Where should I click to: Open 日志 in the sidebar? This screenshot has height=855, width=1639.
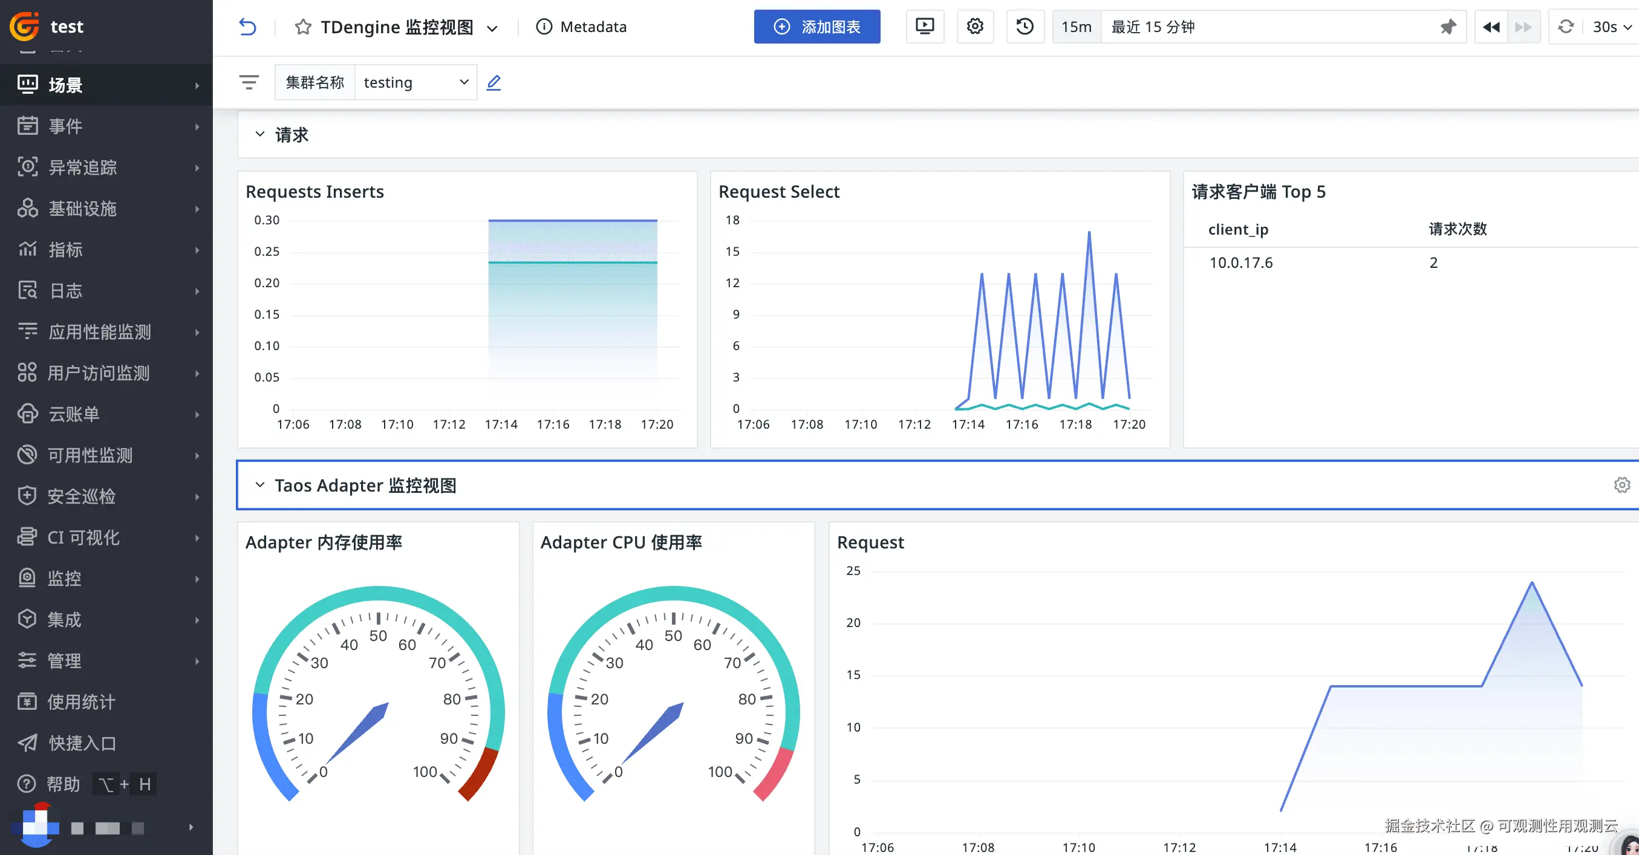[106, 291]
